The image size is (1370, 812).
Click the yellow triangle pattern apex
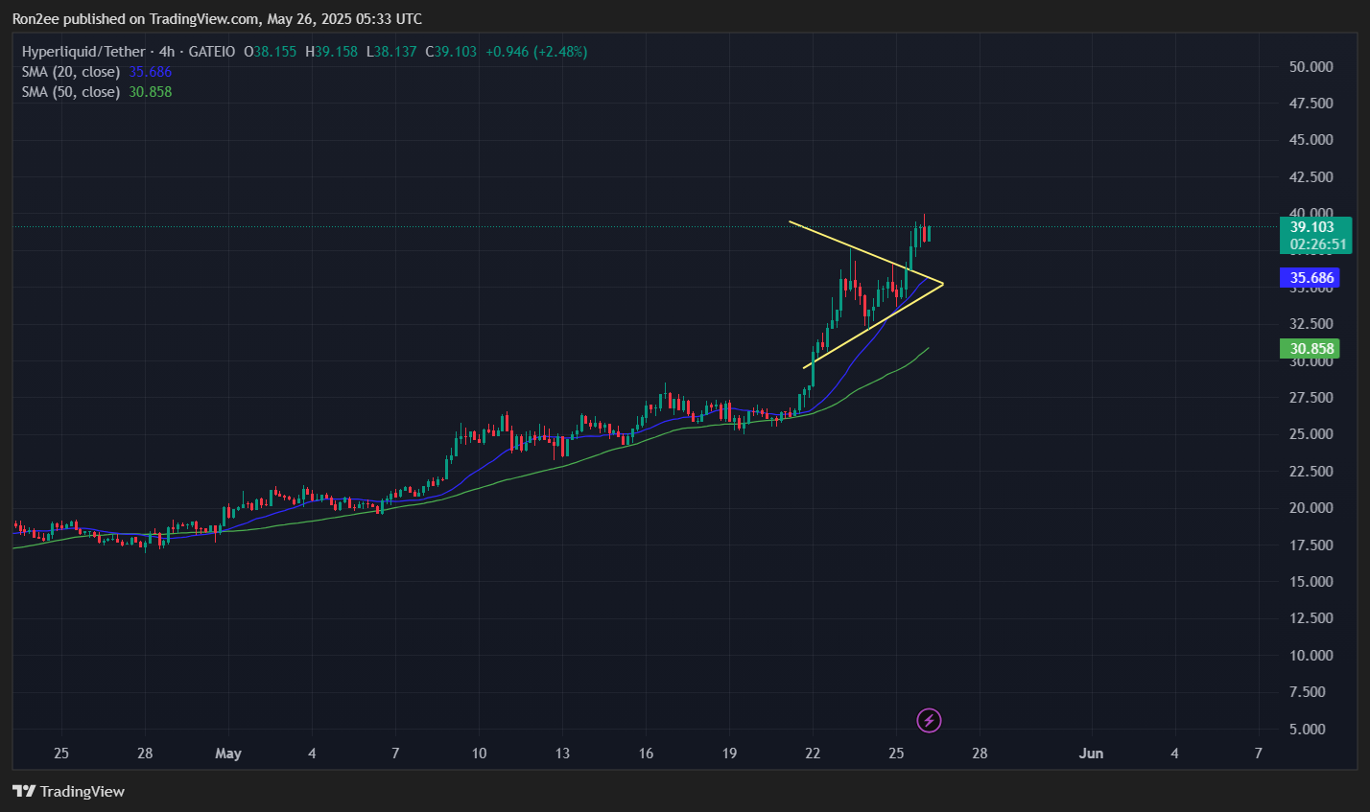tap(943, 284)
